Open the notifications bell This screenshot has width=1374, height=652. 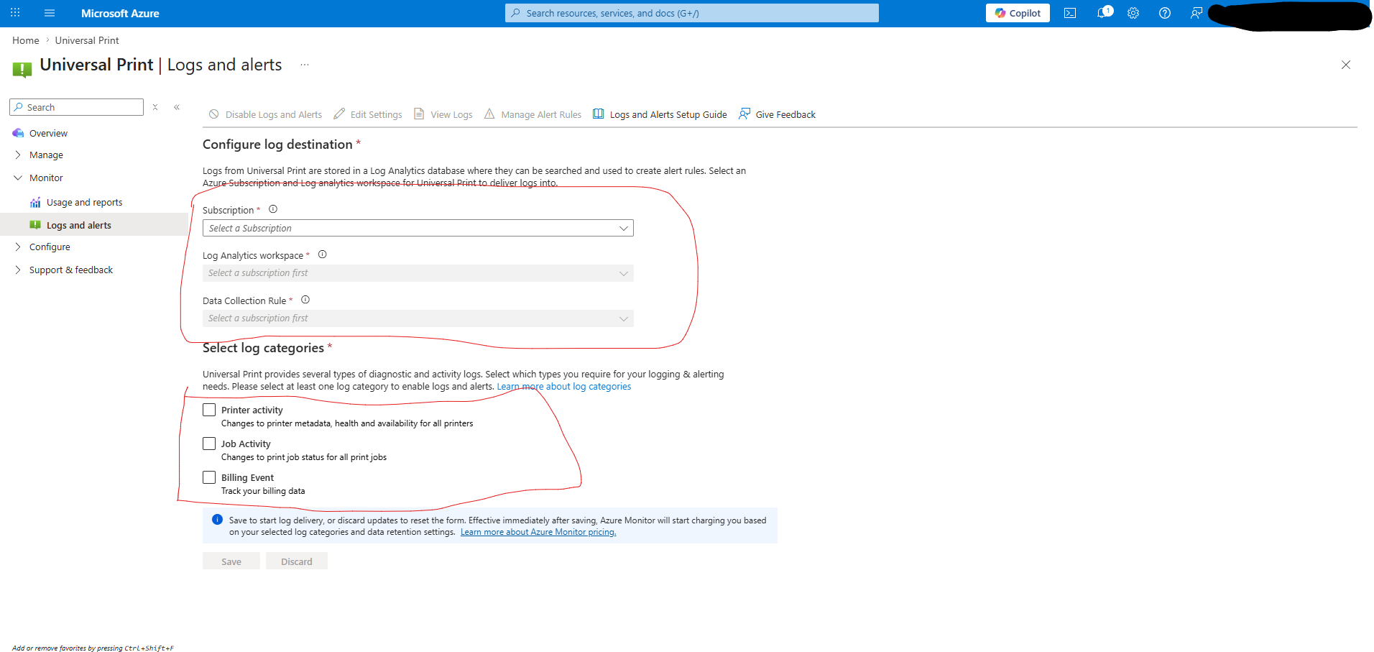(1102, 13)
